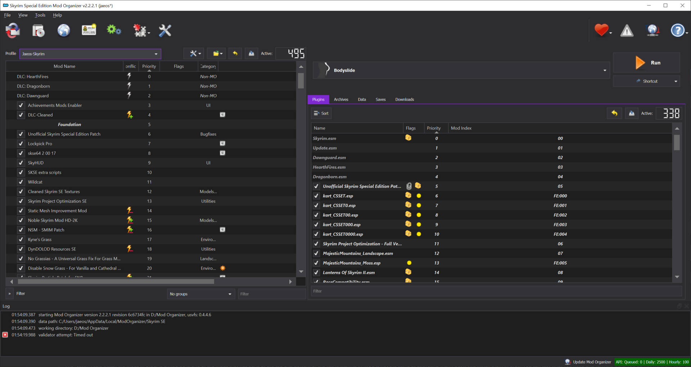Screen dimensions: 691x367
Task: Switch to the Downloads tab
Action: click(405, 100)
